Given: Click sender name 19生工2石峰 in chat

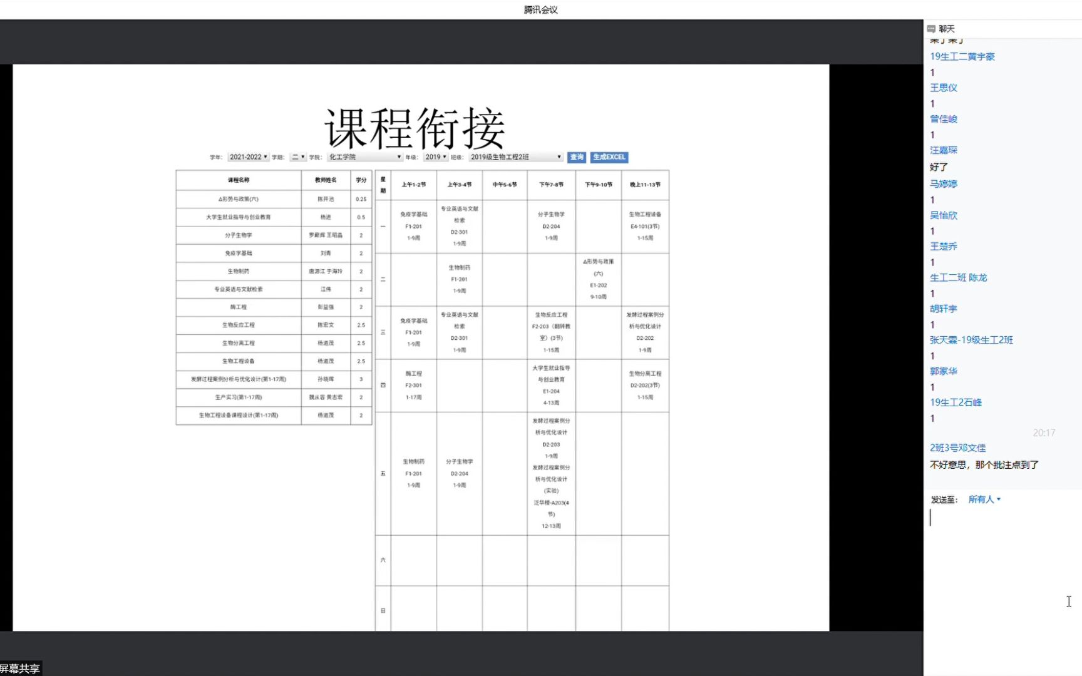Looking at the screenshot, I should (956, 402).
